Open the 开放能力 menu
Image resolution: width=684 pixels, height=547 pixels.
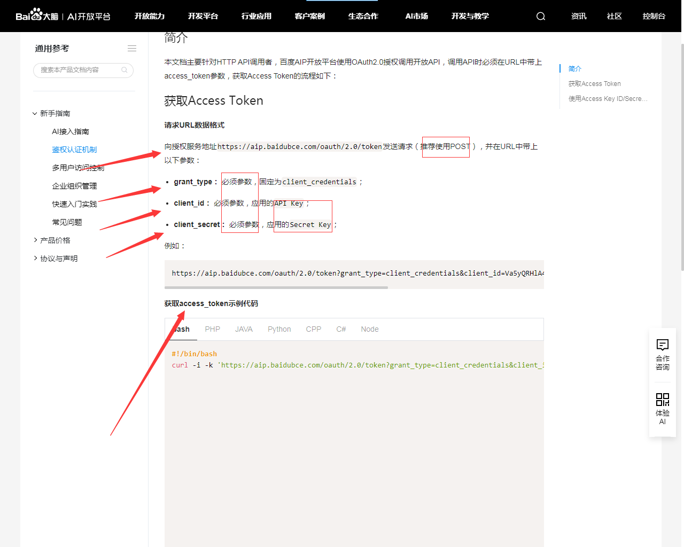point(150,16)
